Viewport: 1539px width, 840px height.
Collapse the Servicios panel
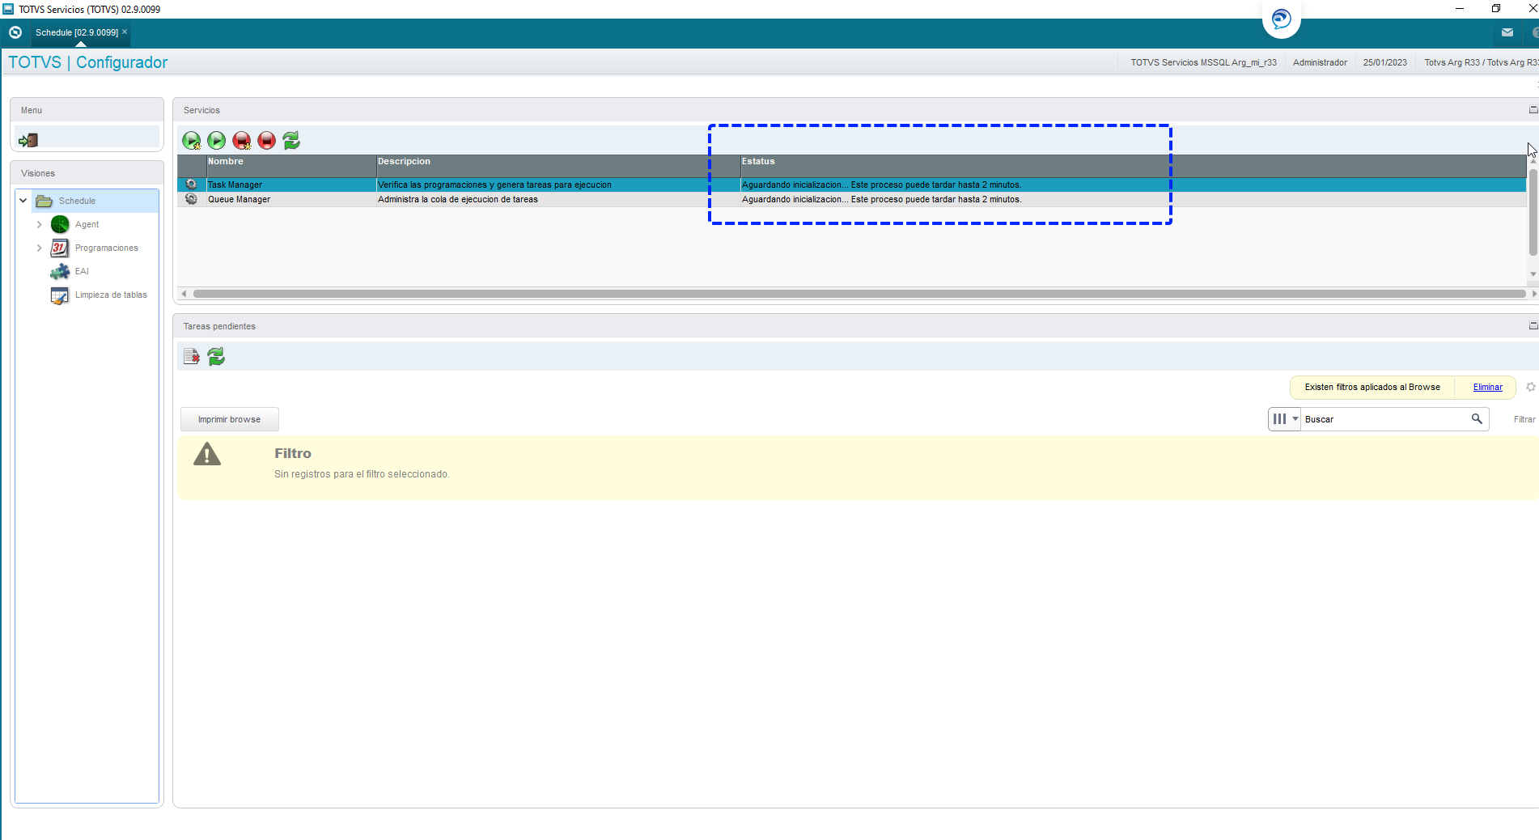tap(1533, 109)
